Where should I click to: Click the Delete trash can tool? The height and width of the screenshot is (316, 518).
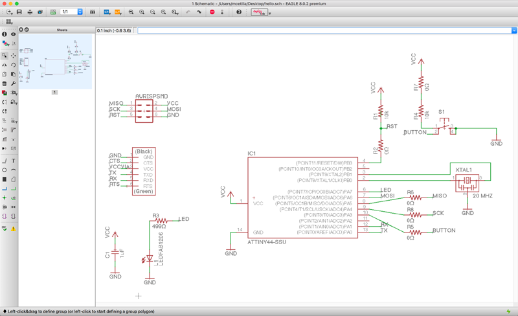pyautogui.click(x=5, y=84)
